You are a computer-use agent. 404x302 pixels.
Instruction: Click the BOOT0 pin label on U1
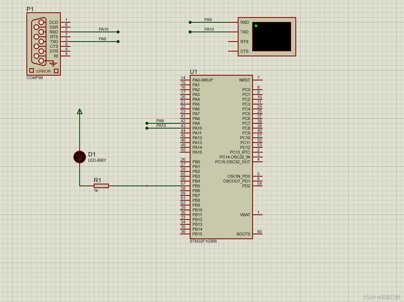(x=243, y=234)
